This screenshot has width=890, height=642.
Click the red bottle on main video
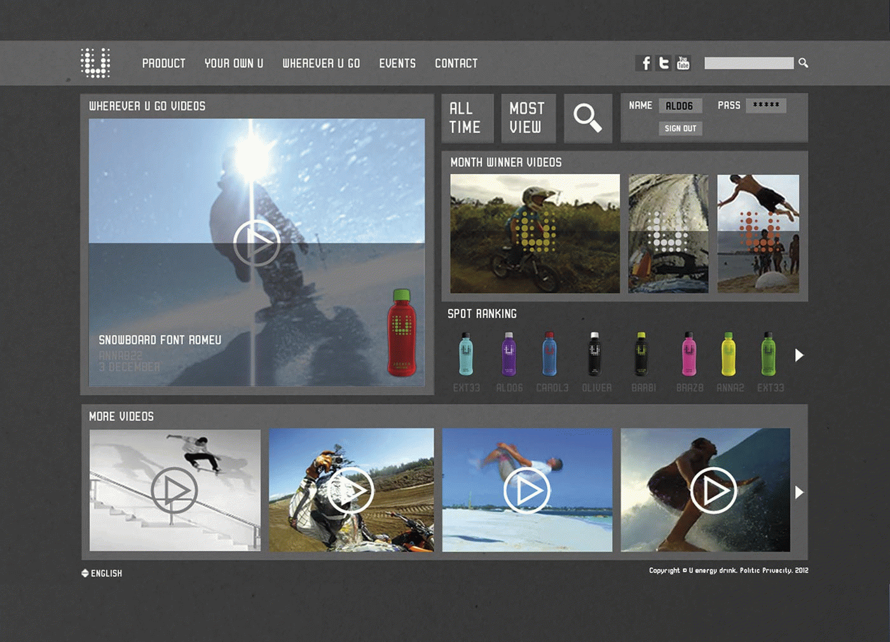(x=402, y=332)
